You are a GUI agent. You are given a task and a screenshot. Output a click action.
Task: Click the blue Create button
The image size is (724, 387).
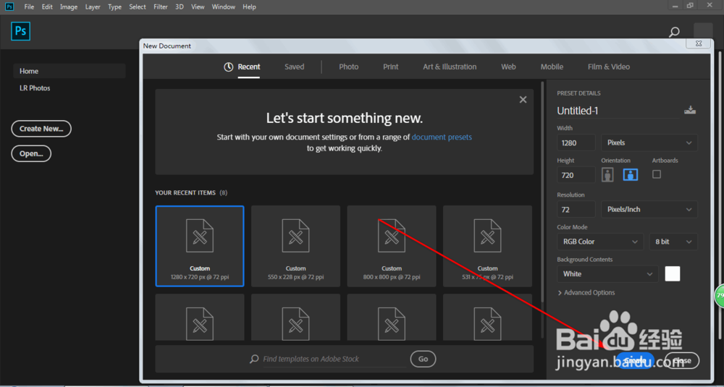point(635,360)
